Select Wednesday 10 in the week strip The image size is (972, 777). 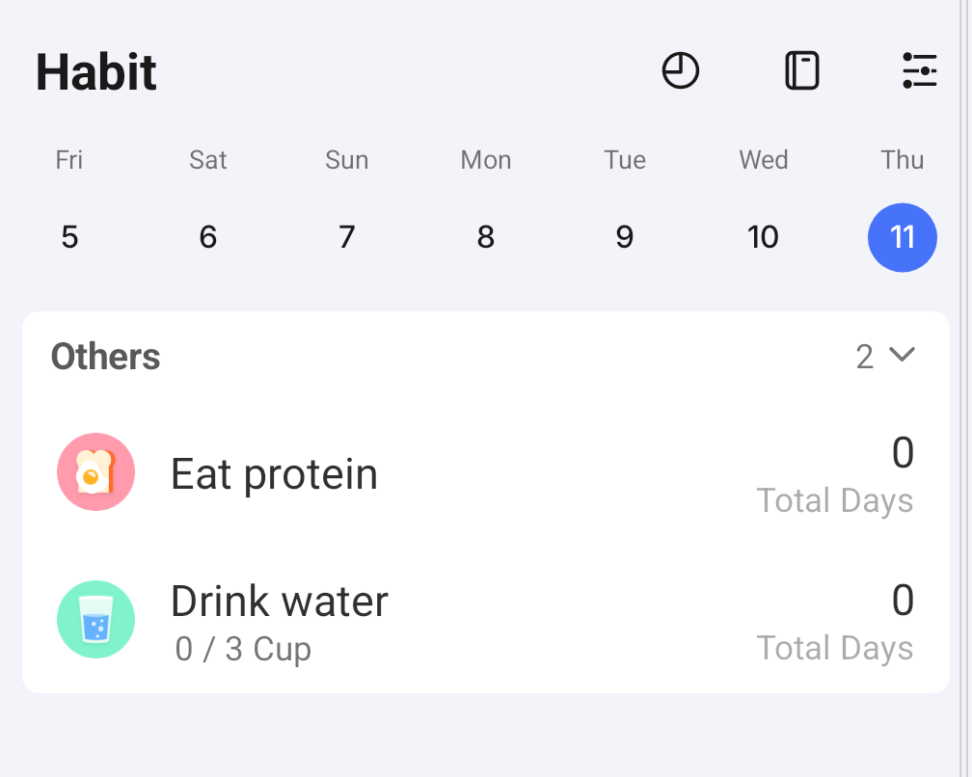click(763, 237)
